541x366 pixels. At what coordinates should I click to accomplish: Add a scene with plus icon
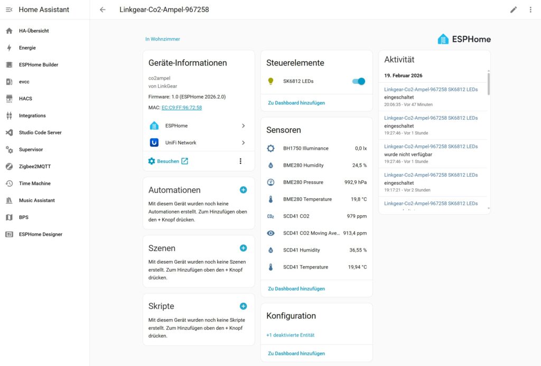click(x=243, y=248)
